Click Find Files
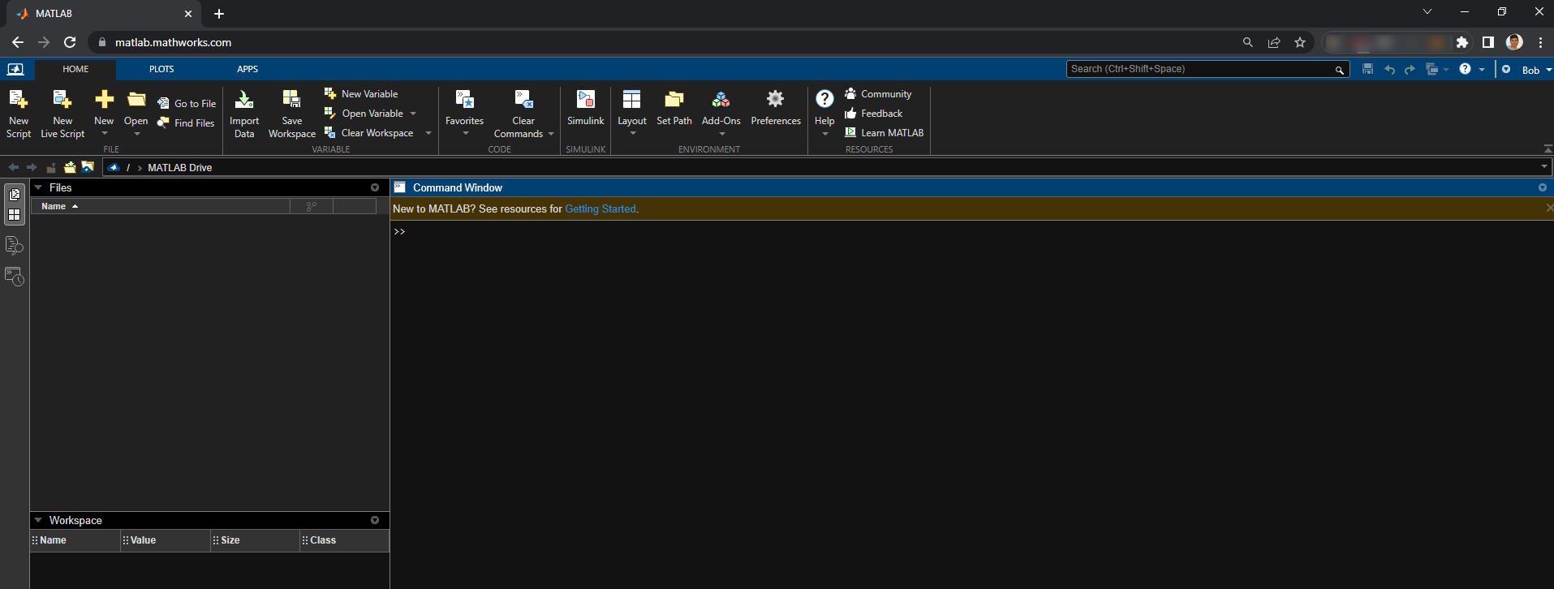 186,123
